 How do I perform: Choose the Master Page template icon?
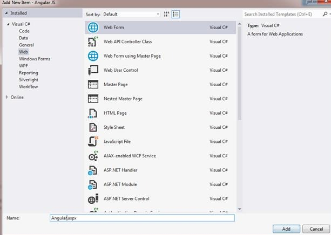(93, 85)
